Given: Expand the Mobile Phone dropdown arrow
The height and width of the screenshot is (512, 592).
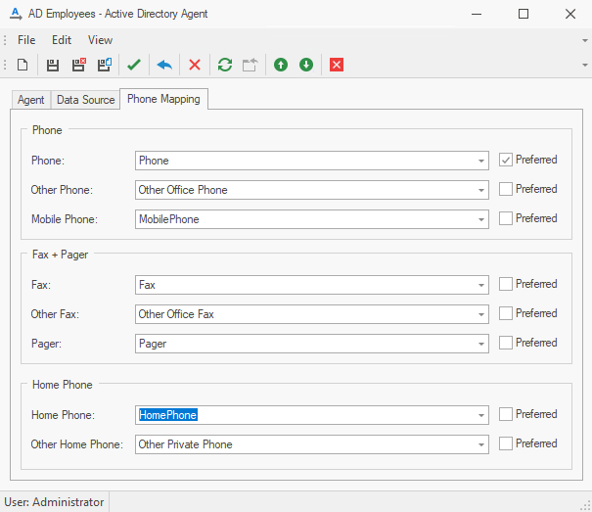Looking at the screenshot, I should (x=481, y=219).
